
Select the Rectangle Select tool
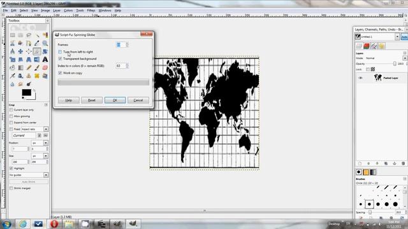coord(13,35)
